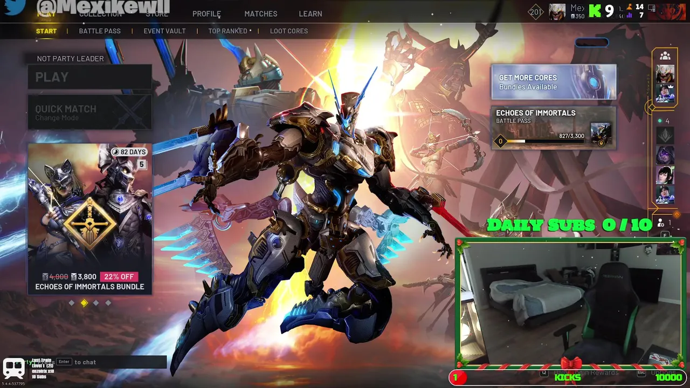
Task: Open the party members icon
Action: point(665,56)
